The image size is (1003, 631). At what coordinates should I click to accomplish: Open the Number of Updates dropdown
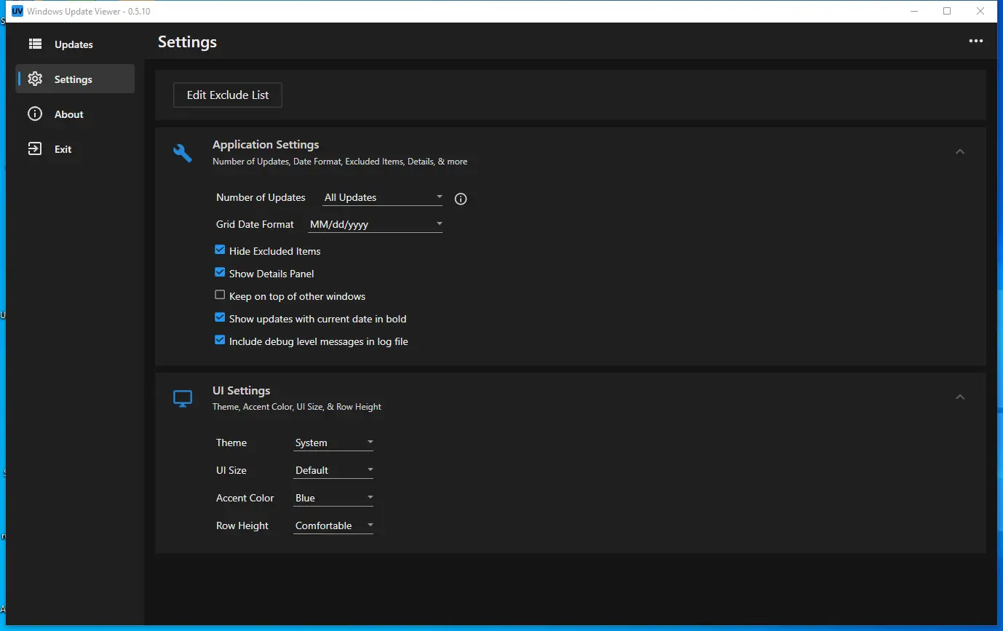[x=383, y=198]
